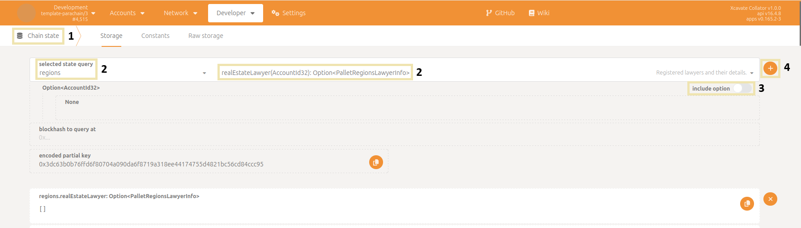
Task: Toggle the include option switch
Action: (742, 88)
